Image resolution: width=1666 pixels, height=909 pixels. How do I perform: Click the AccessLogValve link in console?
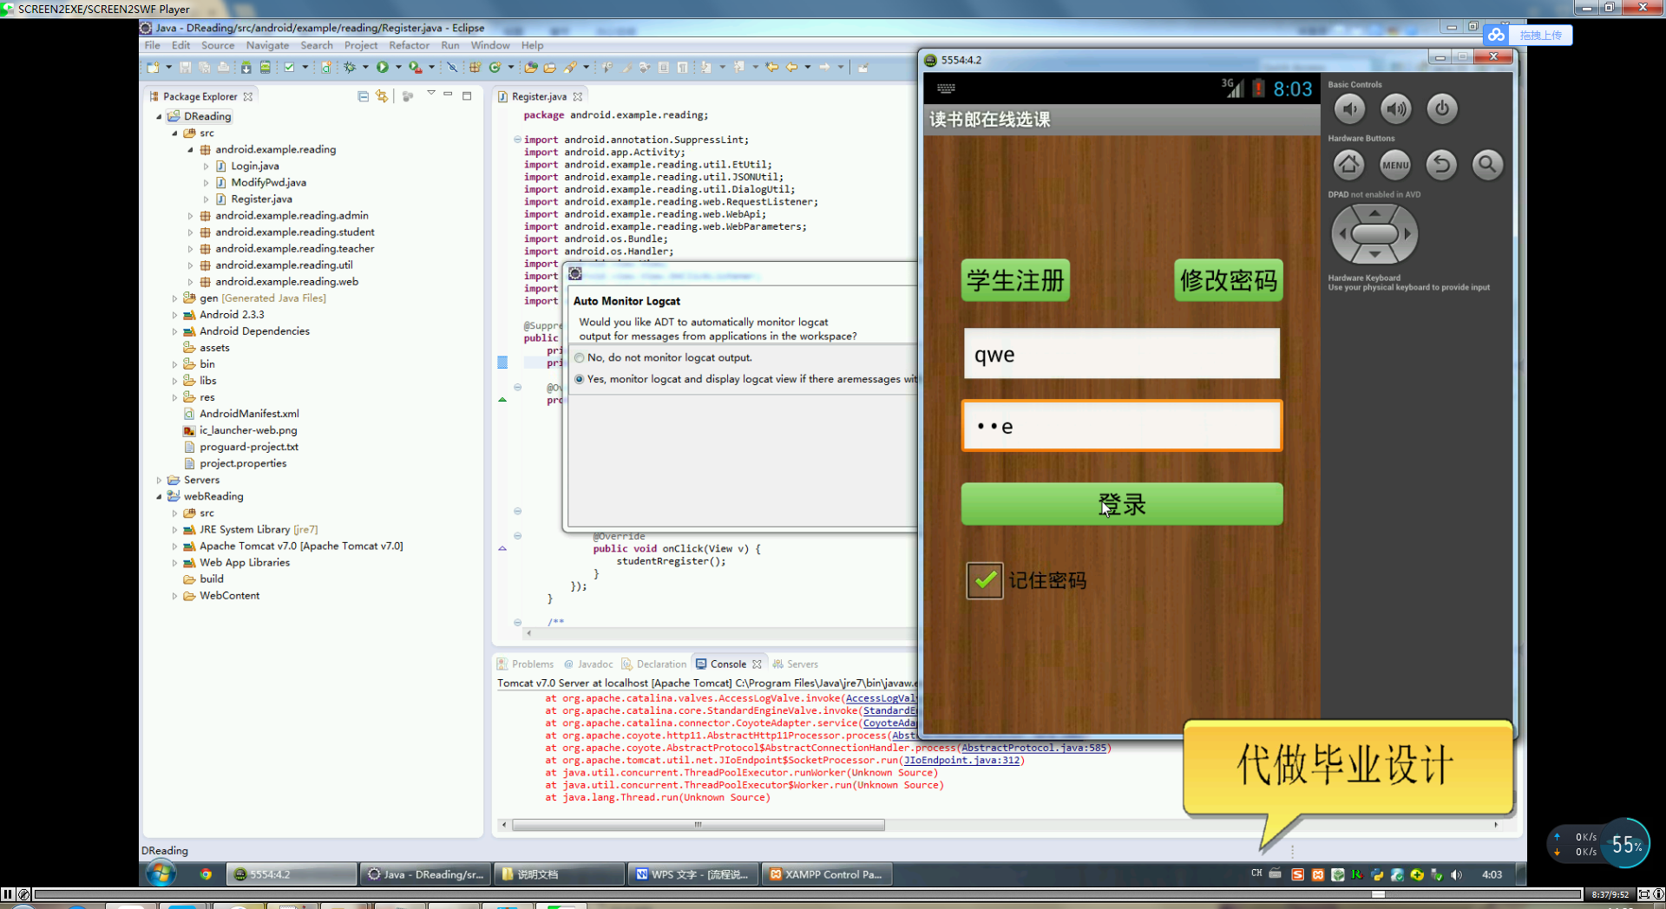point(881,698)
